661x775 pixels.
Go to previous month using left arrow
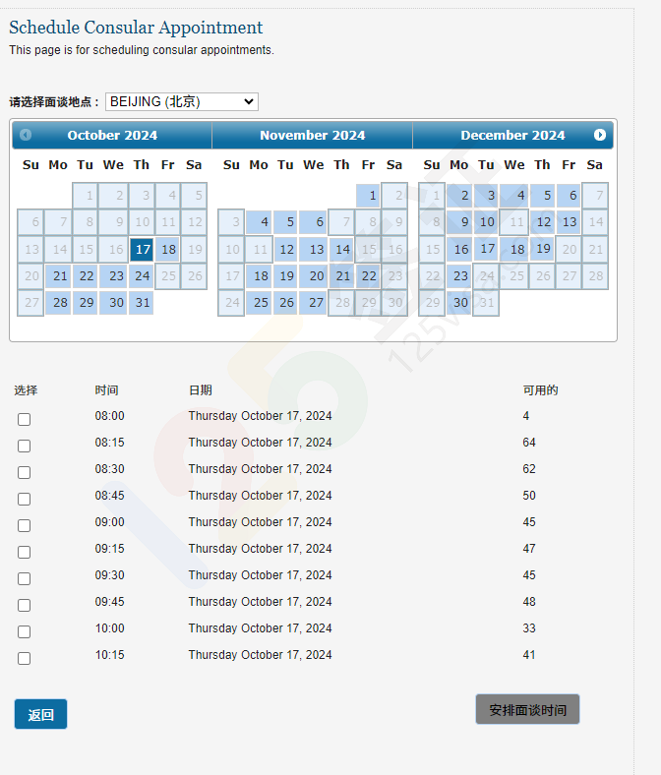[x=26, y=135]
